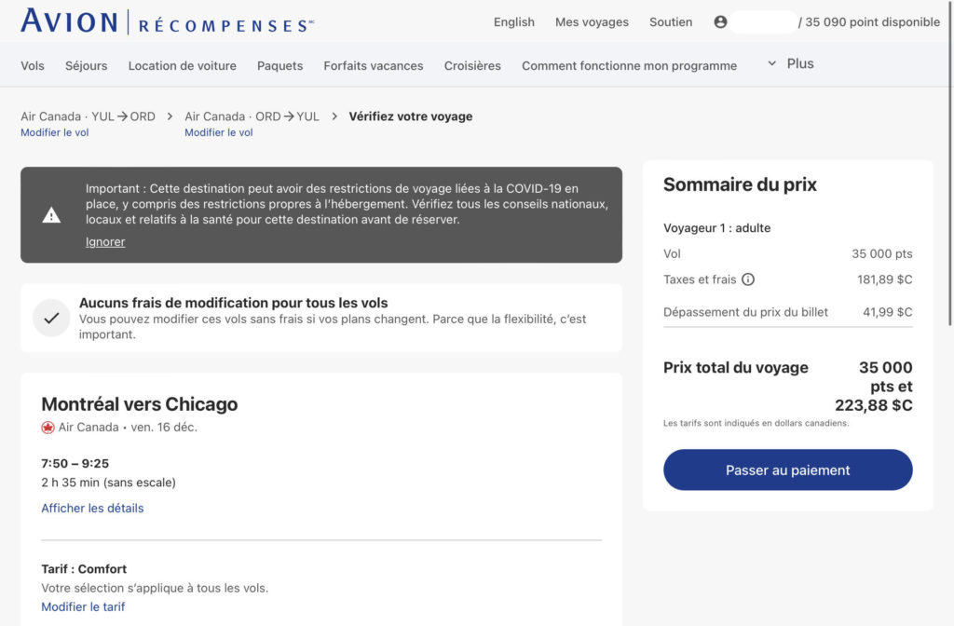Click the user account profile icon
Image resolution: width=954 pixels, height=626 pixels.
tap(720, 21)
